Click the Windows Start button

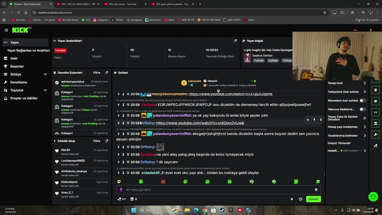point(134,210)
